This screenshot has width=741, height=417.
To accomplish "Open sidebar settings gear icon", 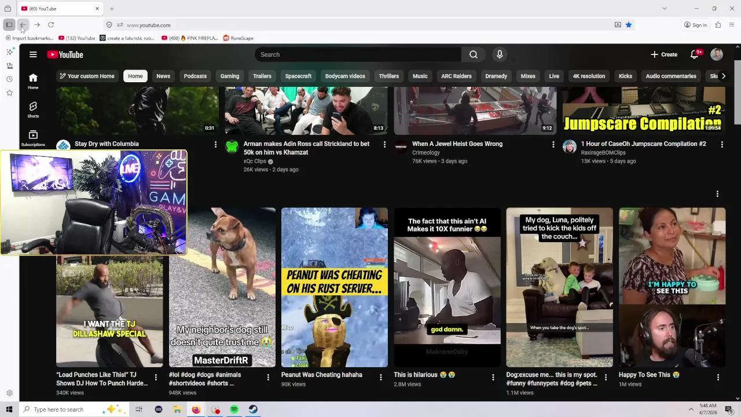I will [x=9, y=393].
